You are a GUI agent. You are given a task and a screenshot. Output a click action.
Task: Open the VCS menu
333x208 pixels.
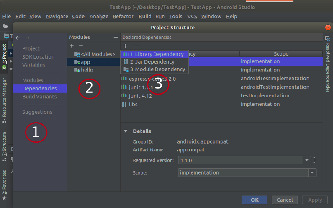(192, 17)
